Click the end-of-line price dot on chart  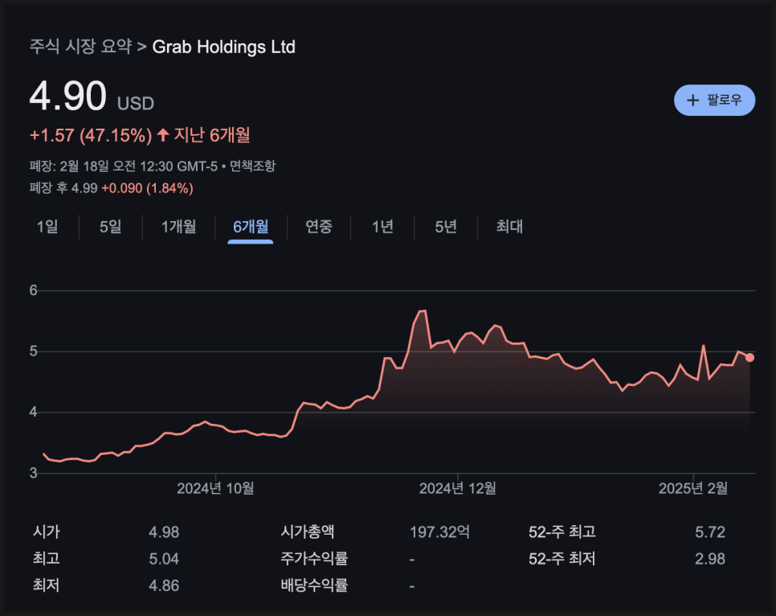(x=749, y=357)
